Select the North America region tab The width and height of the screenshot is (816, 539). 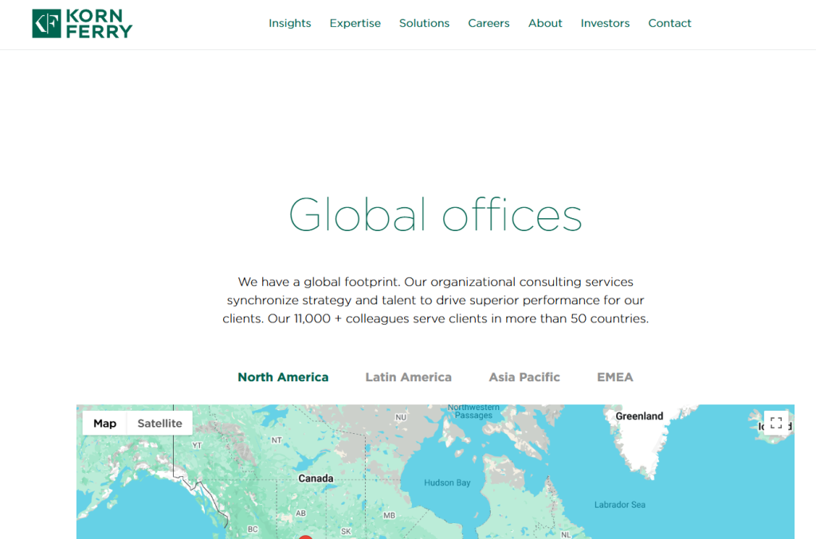point(283,377)
